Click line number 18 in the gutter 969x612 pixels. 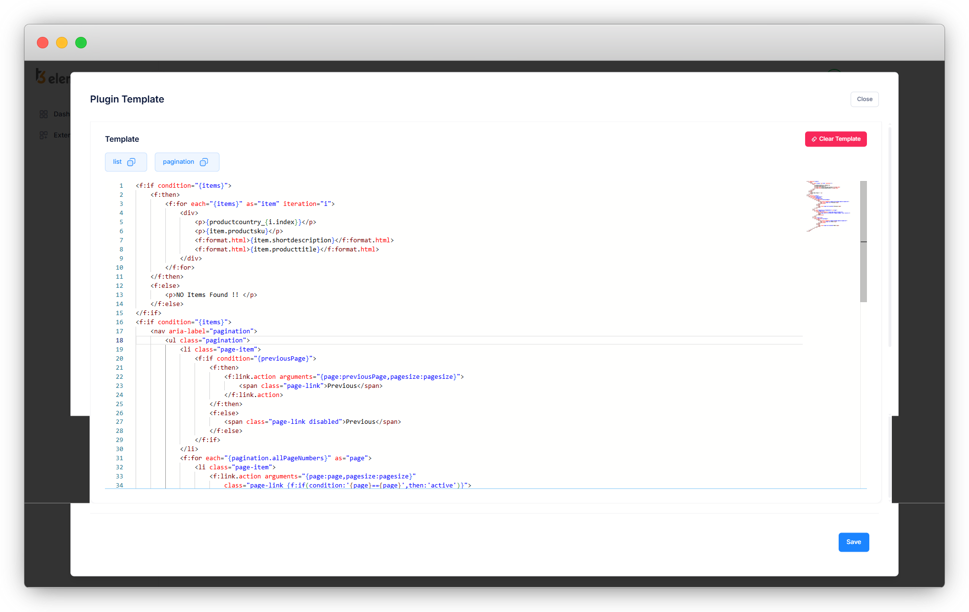(x=119, y=340)
